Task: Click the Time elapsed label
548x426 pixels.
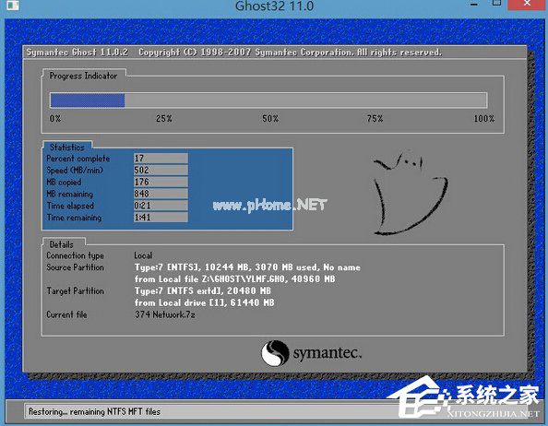Action: coord(70,206)
